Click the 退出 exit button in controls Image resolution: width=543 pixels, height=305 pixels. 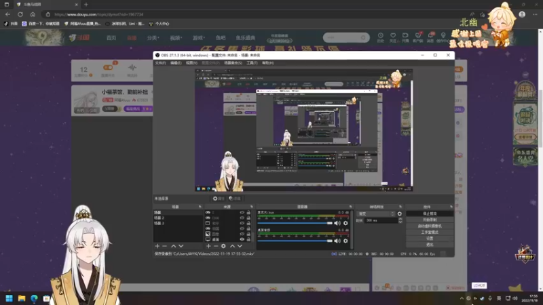(x=430, y=245)
